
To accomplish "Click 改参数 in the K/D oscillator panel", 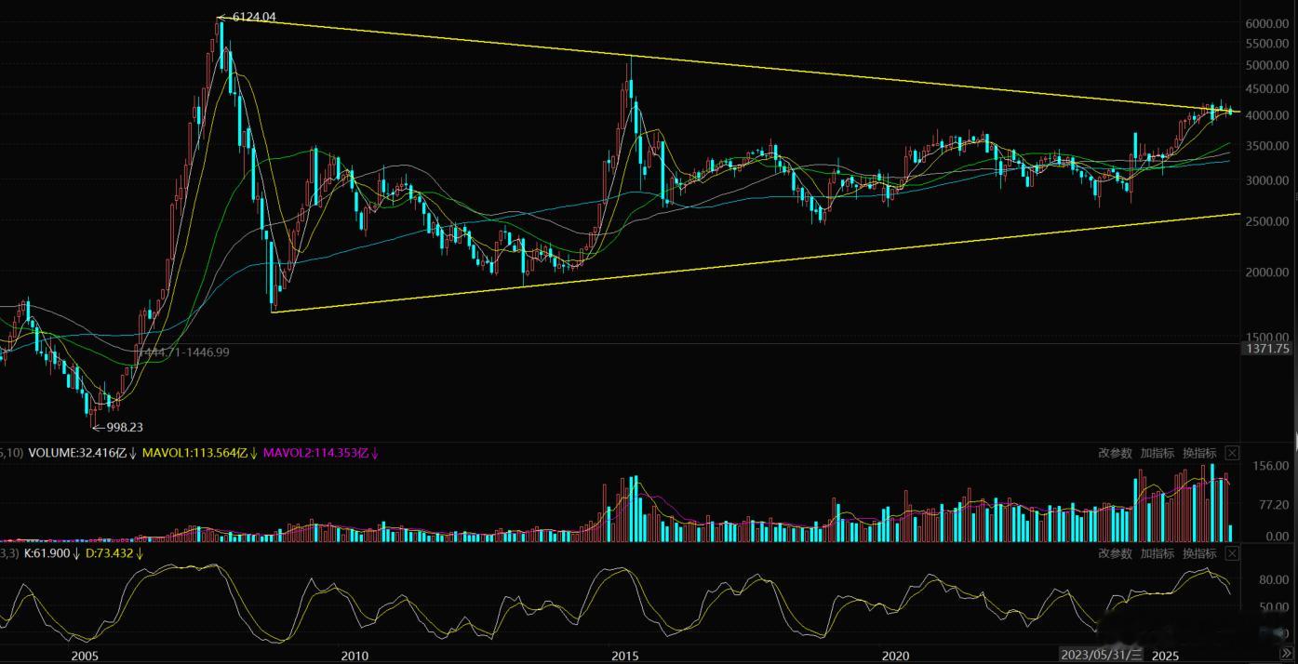I will coord(1115,553).
